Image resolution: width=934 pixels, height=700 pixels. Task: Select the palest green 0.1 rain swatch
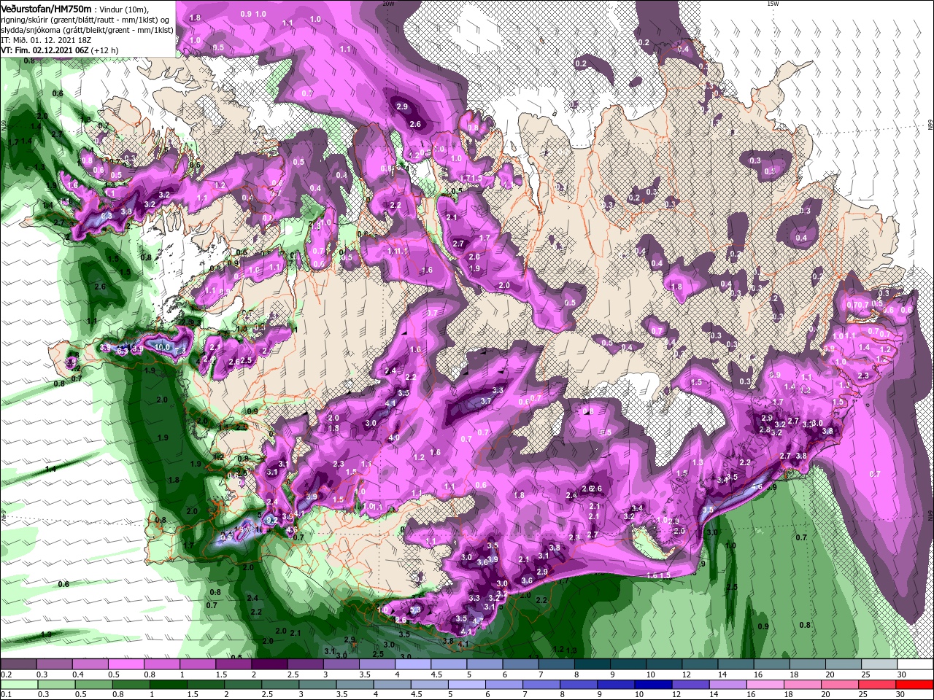coord(18,684)
